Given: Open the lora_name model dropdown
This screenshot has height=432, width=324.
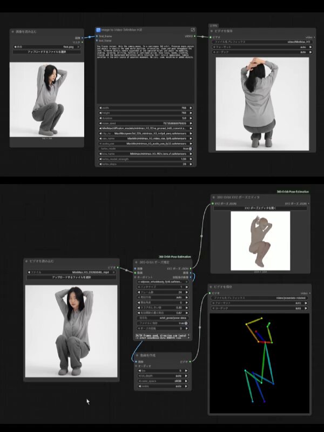Looking at the screenshot, I should pyautogui.click(x=146, y=154).
